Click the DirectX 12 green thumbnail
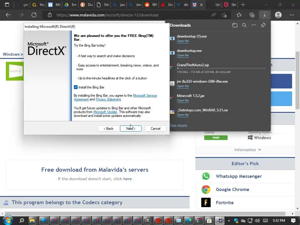The image size is (300, 225). point(15,71)
